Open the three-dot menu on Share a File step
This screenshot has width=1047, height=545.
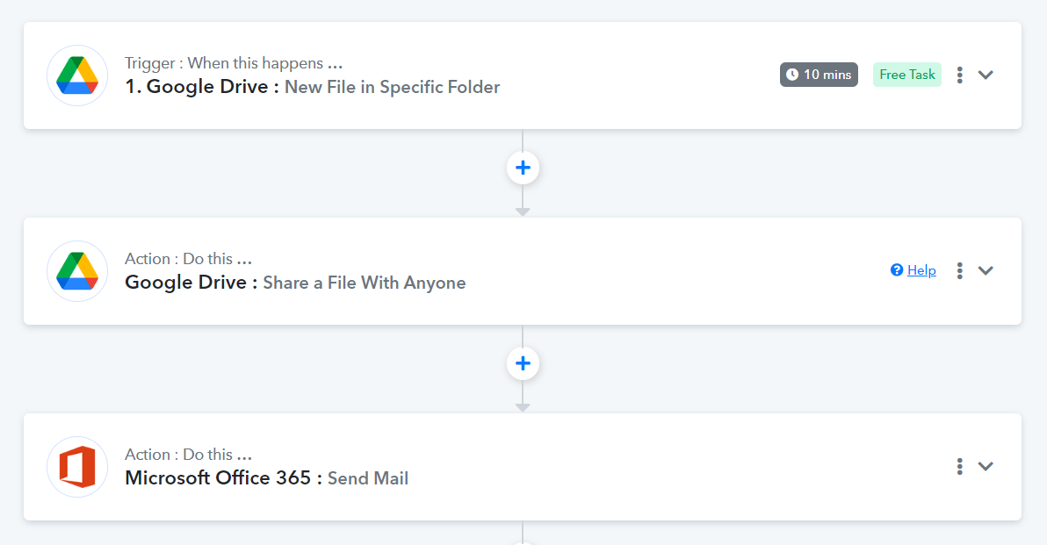pos(959,270)
